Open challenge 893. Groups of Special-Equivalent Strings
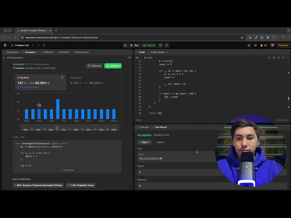 [38, 185]
